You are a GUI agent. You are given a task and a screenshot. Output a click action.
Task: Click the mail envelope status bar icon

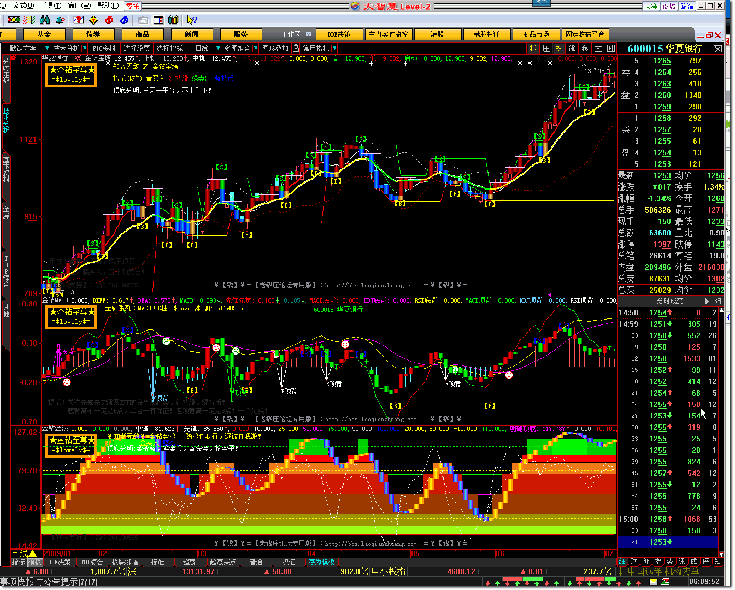(x=654, y=582)
